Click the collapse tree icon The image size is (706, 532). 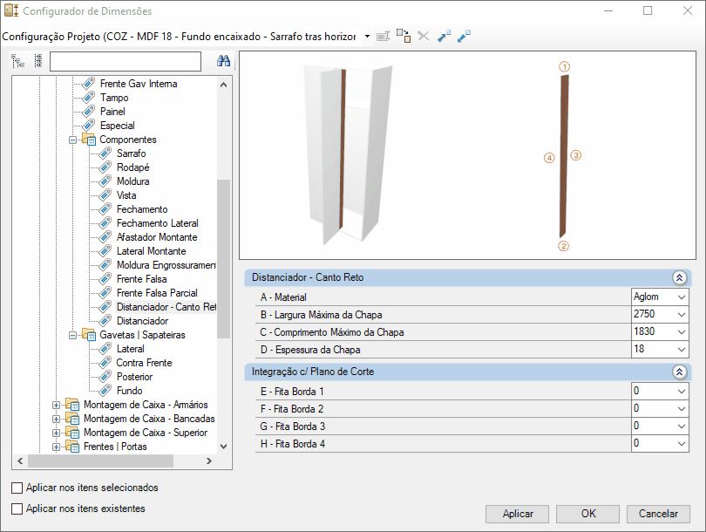(38, 61)
